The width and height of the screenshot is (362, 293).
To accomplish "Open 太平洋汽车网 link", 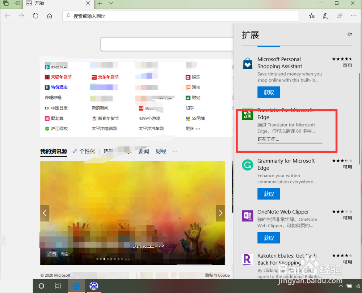I will click(151, 128).
